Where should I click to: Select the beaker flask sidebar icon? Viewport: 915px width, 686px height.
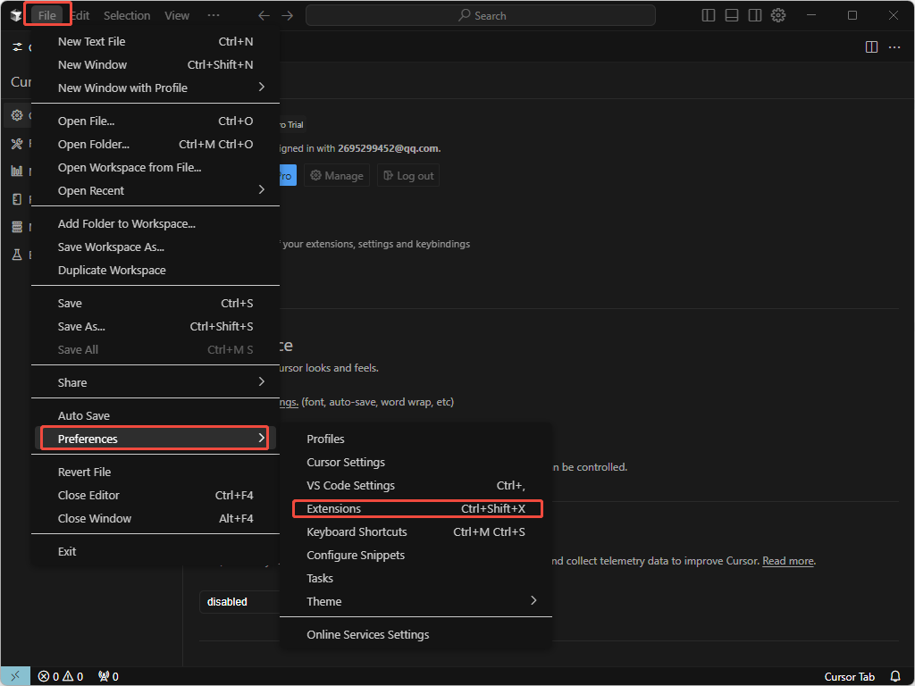[17, 255]
